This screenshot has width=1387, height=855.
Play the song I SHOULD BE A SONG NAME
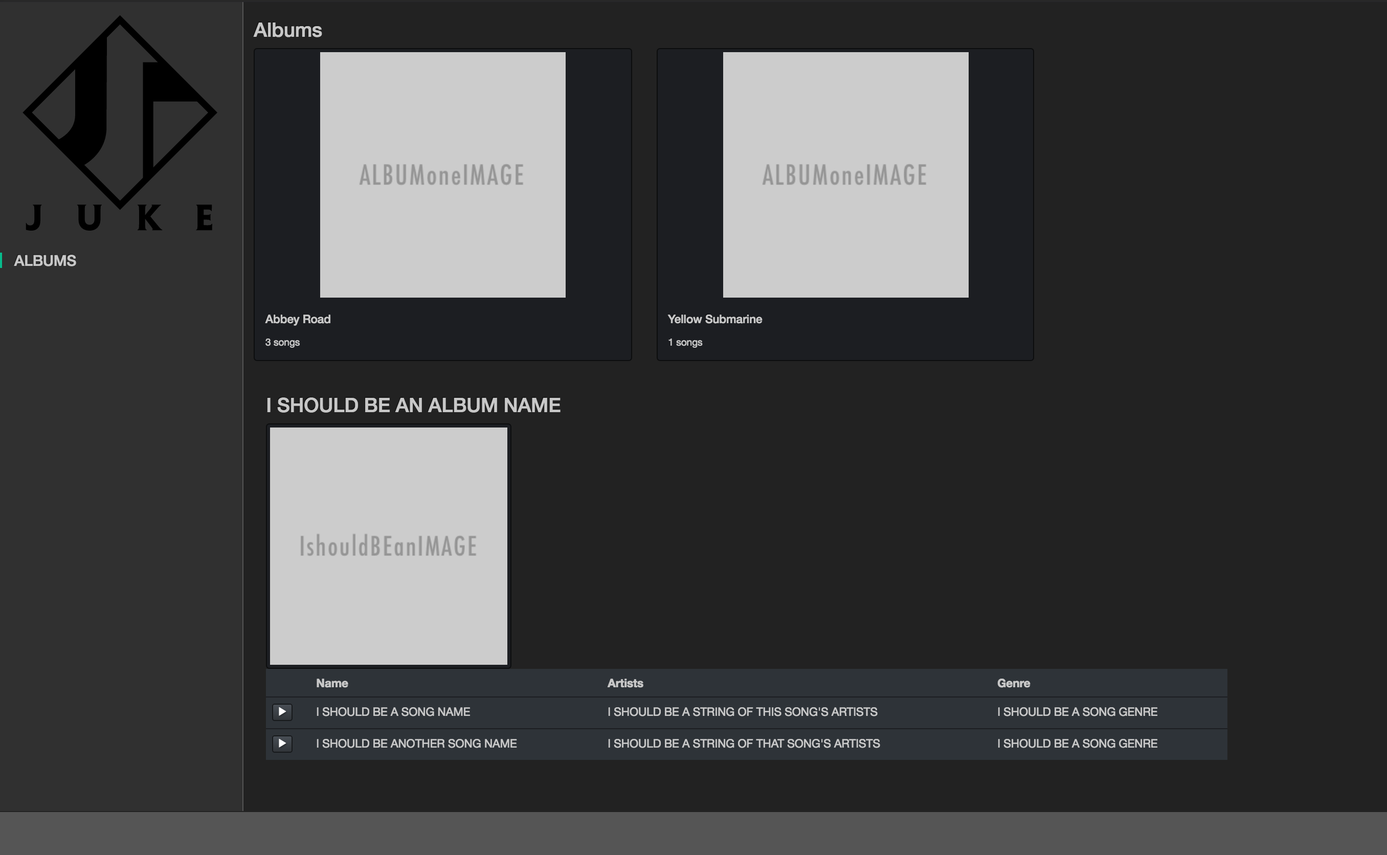[282, 711]
